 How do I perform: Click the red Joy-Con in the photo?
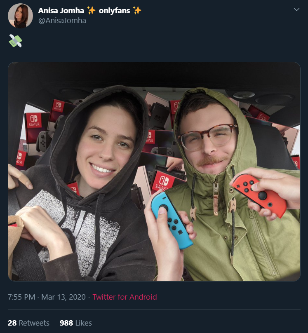(x=259, y=195)
